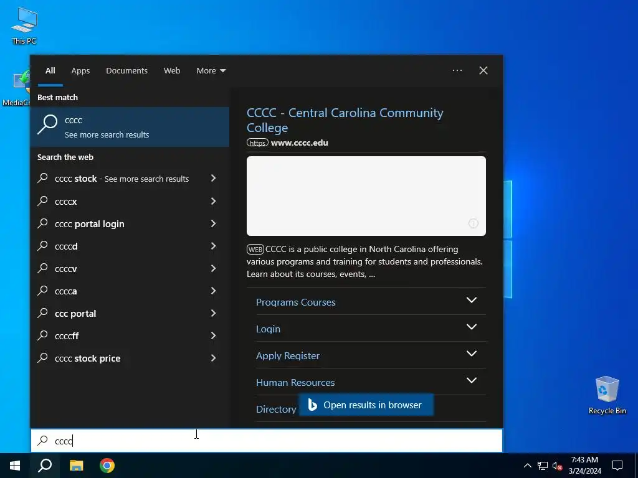638x478 pixels.
Task: Click the taskbar search magnifier icon
Action: 45,466
